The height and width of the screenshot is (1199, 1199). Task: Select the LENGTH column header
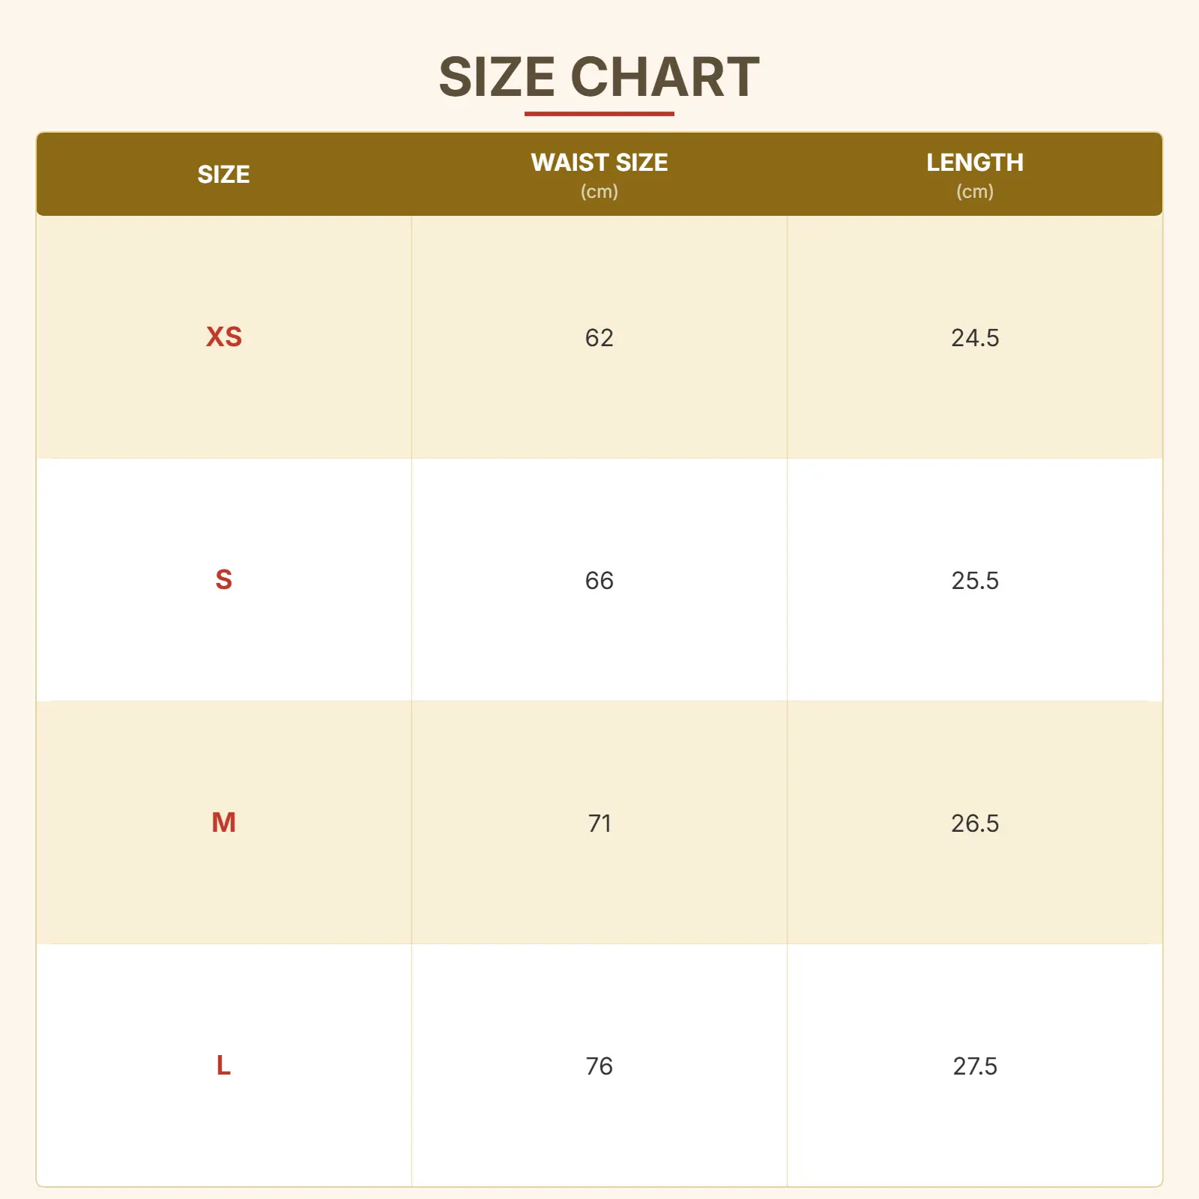pos(974,163)
